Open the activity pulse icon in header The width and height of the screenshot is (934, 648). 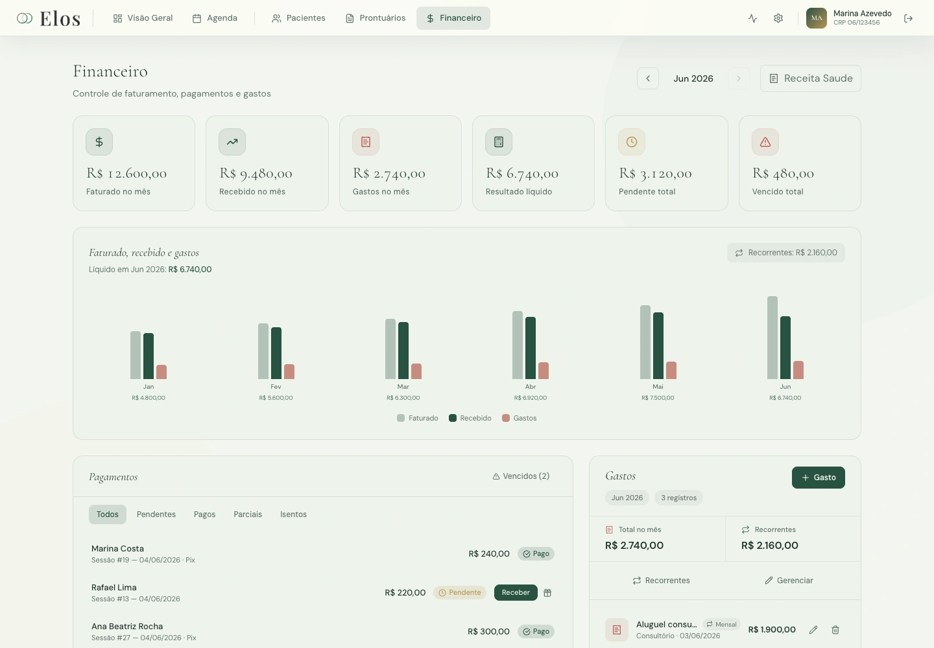pos(752,18)
